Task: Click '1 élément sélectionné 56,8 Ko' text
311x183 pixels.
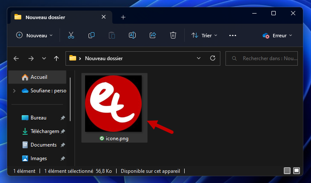Action: click(x=78, y=171)
